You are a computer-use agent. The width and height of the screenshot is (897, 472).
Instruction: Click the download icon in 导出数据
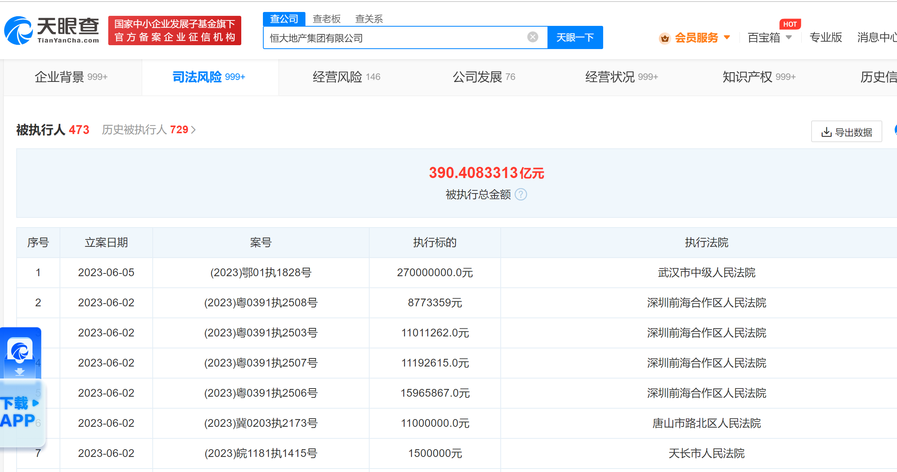[826, 132]
